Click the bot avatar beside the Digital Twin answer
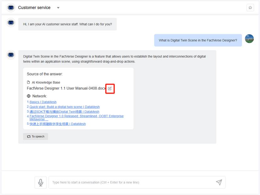This screenshot has height=195, width=260. coord(11,55)
